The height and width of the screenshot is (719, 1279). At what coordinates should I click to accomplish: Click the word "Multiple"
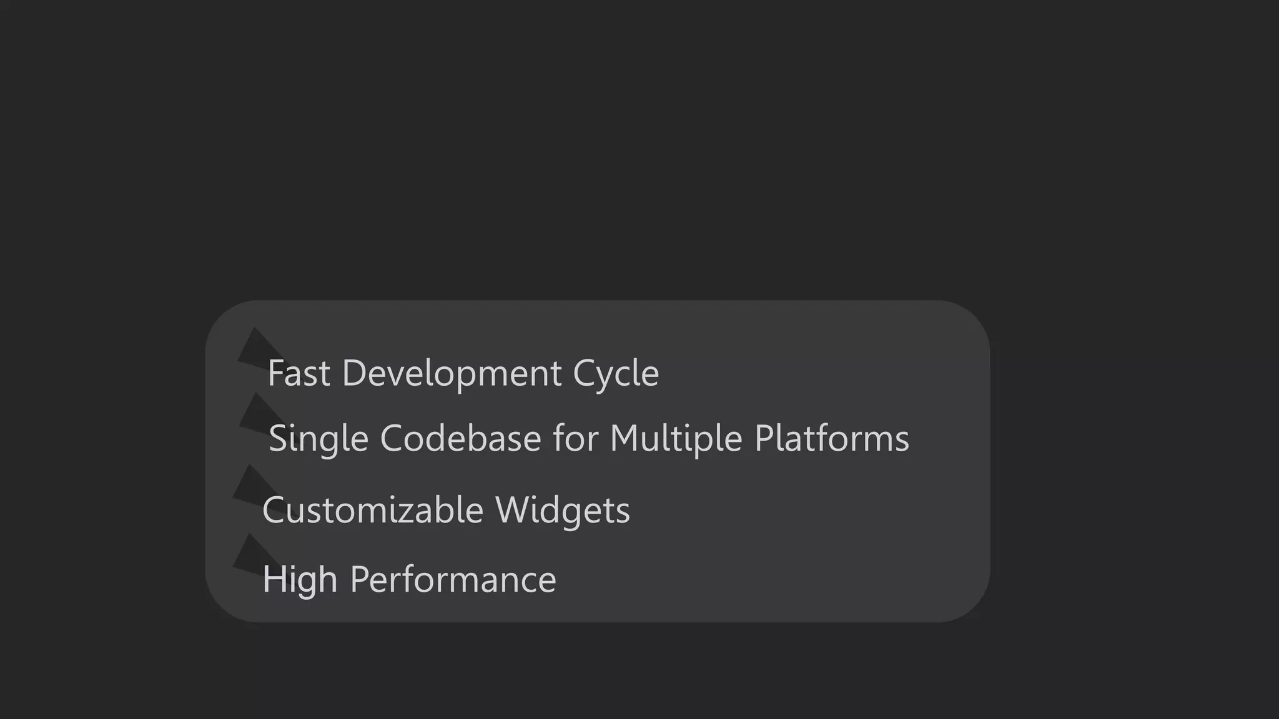676,438
